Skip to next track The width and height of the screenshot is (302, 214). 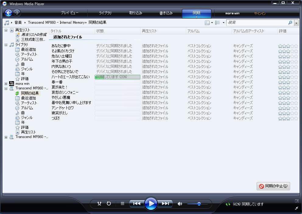tap(165, 203)
